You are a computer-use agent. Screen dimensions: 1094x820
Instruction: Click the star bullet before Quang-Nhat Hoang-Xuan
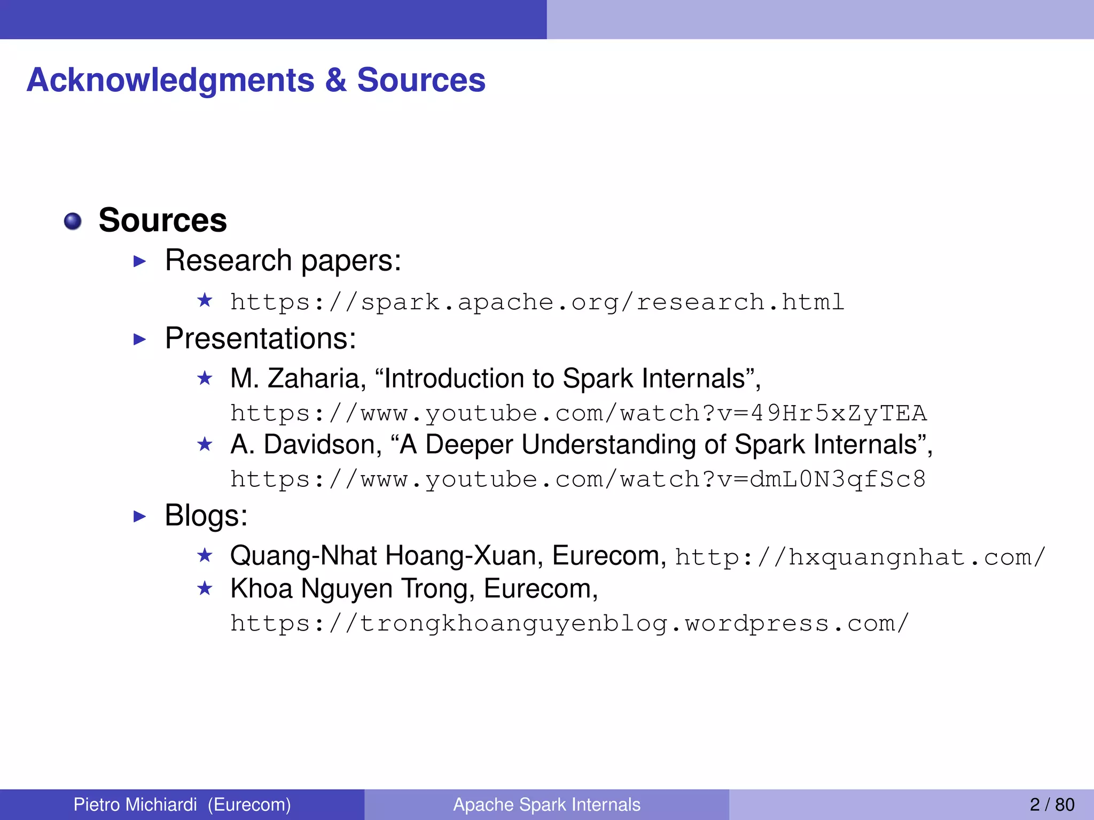point(205,556)
